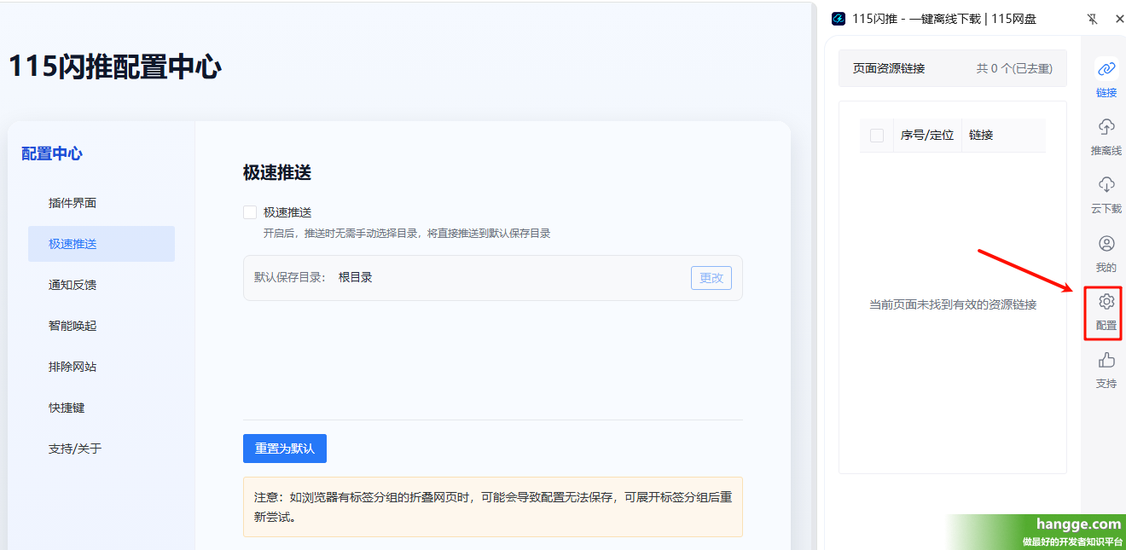Click the pin icon in panel header
The width and height of the screenshot is (1126, 550).
(x=1093, y=19)
